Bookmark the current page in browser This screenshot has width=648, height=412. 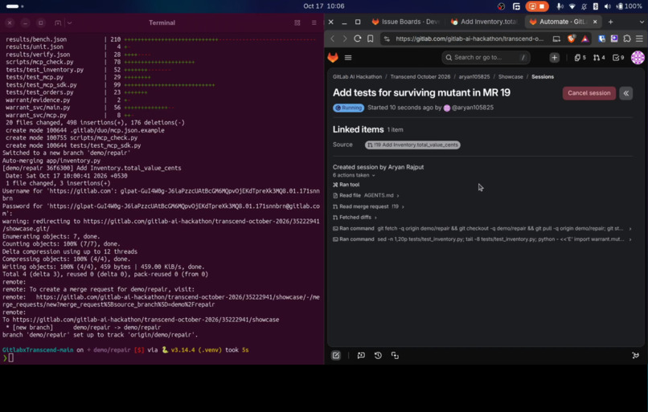pos(371,39)
